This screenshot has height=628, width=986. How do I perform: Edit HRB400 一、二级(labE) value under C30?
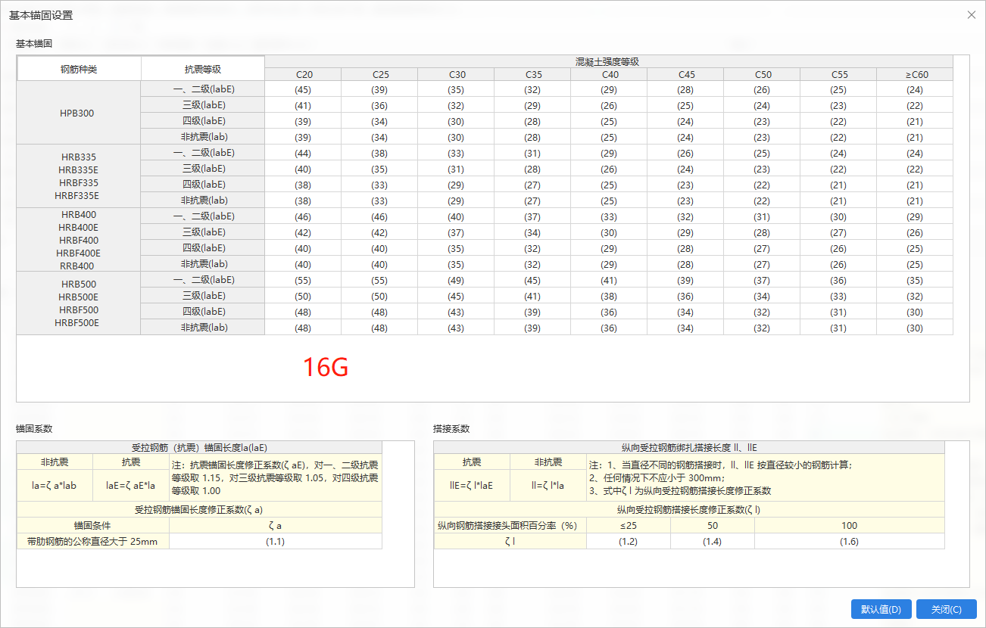457,216
